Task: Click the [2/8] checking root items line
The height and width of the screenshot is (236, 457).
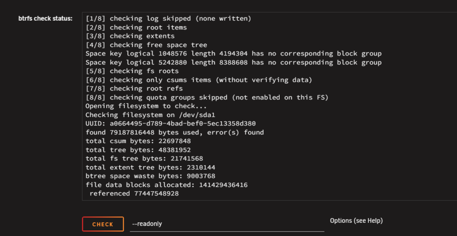Action: point(136,27)
